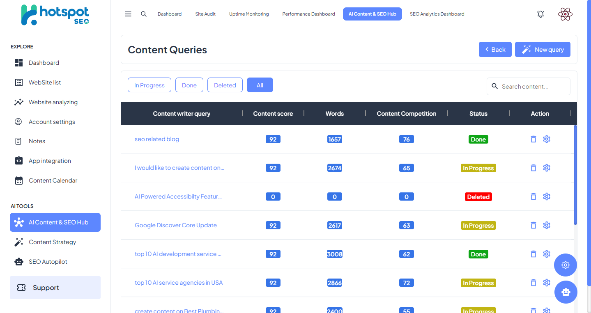Go to Performance Dashboard tab
Screen dimensions: 591x313
pos(309,14)
